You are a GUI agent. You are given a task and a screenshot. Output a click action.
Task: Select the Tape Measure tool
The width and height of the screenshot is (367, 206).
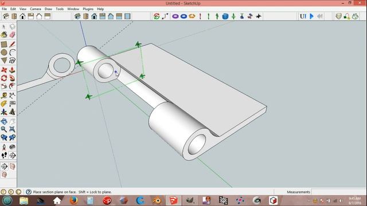click(4, 96)
